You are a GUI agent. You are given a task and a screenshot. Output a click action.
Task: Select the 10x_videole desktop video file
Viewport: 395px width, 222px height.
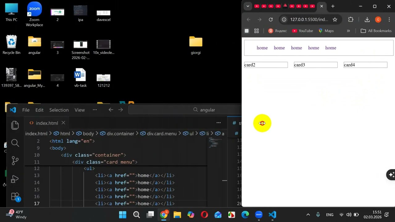(103, 46)
